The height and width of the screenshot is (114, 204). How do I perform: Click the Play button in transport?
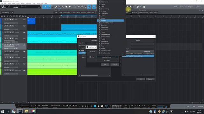coord(98,106)
